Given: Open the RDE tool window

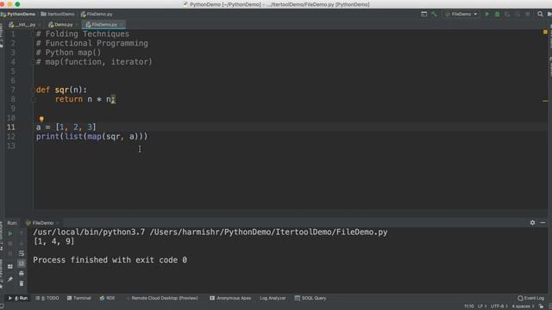Looking at the screenshot, I should click(x=107, y=298).
